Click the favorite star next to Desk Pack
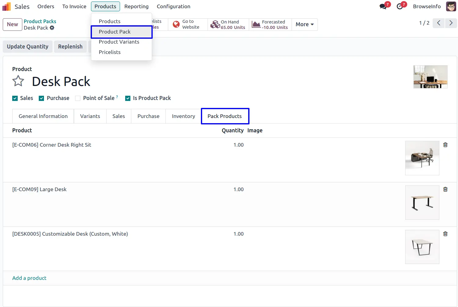Screen dimensions: 458x307 click(18, 81)
